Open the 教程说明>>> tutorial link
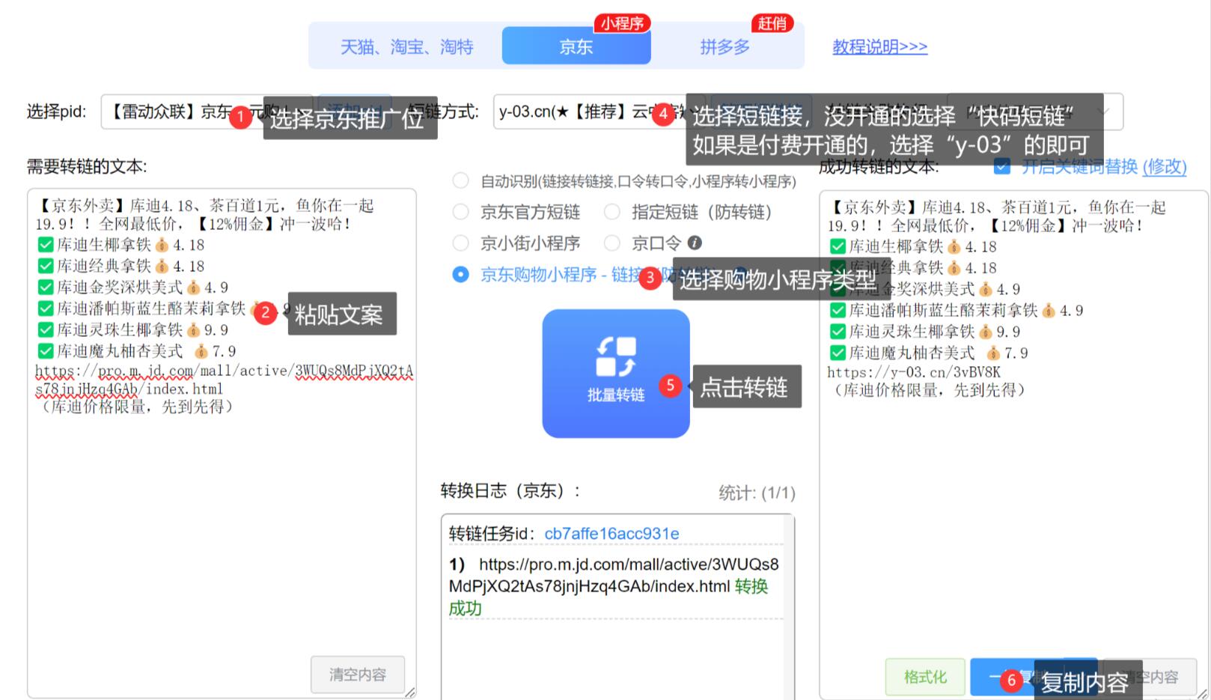Screen dimensions: 1211x700 (879, 46)
